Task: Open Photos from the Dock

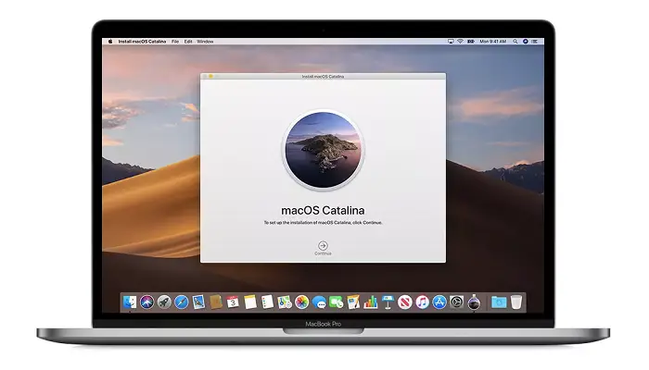Action: (x=301, y=302)
